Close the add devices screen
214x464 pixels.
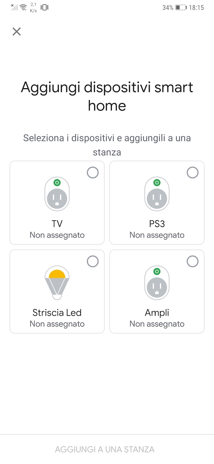(16, 31)
